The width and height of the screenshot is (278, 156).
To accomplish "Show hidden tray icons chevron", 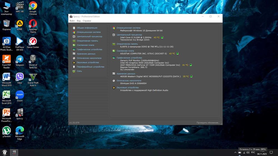I will [235, 152].
